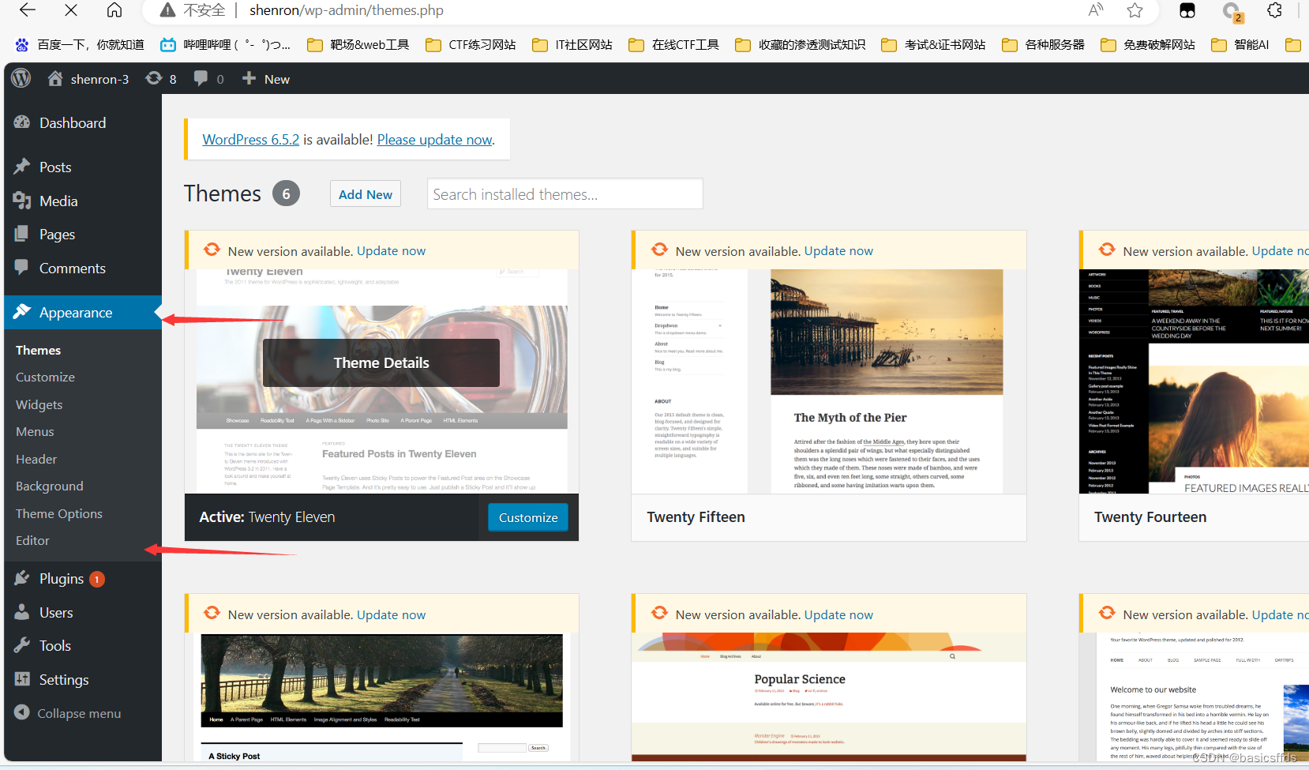Open Widgets submenu item
The image size is (1309, 770).
(x=39, y=405)
